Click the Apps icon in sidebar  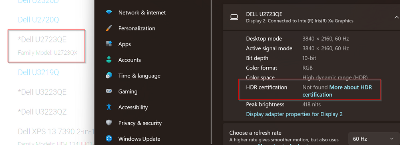[x=109, y=44]
